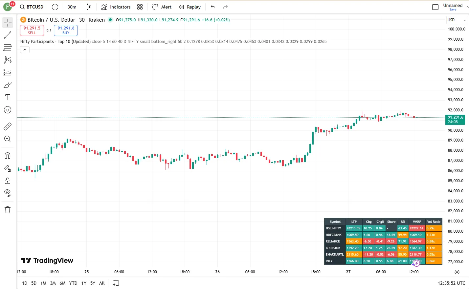This screenshot has width=469, height=289.
Task: Collapse the indicator legend chevron
Action: [25, 50]
